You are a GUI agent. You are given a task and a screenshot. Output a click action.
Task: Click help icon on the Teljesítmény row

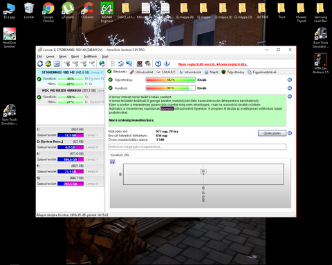coord(290,80)
